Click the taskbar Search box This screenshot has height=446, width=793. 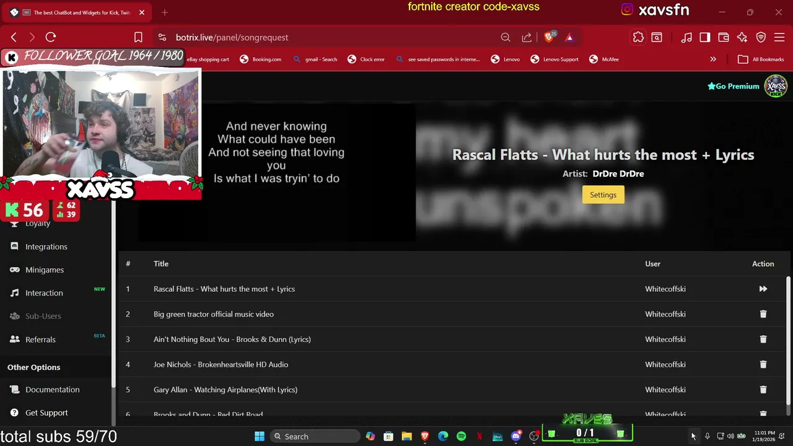315,436
